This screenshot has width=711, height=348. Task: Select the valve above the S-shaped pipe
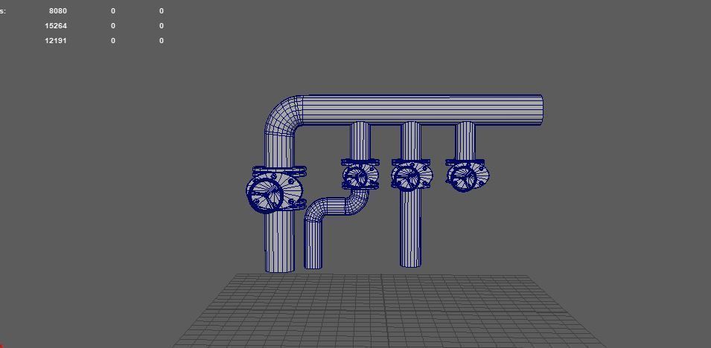(x=360, y=175)
